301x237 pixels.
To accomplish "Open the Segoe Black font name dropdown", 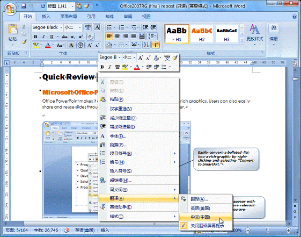I will (x=61, y=27).
